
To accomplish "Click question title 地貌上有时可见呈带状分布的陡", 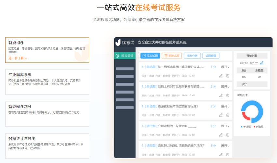I will 181,86.
